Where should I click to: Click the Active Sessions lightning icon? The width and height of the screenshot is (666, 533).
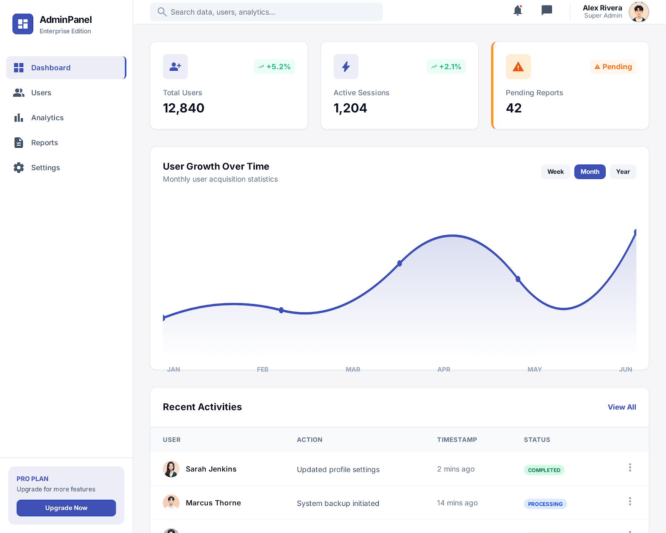point(345,66)
